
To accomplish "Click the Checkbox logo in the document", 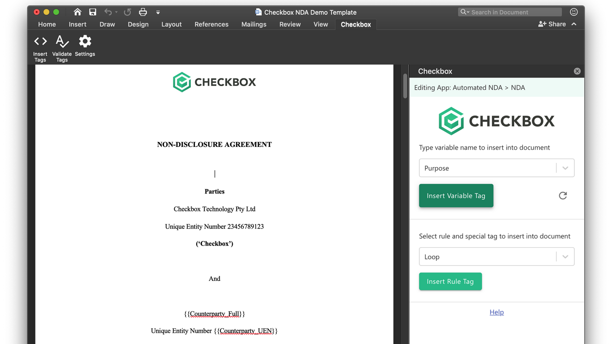I will 214,82.
